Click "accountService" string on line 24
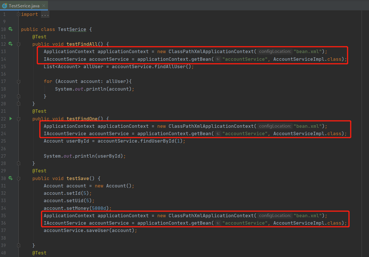 coord(245,133)
